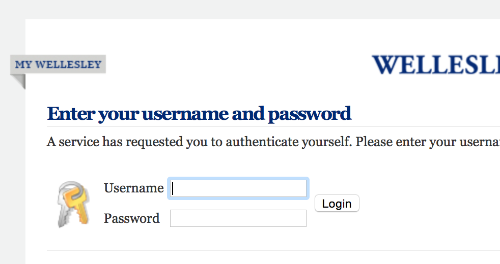
Task: Focus the Password text field
Action: pyautogui.click(x=238, y=218)
